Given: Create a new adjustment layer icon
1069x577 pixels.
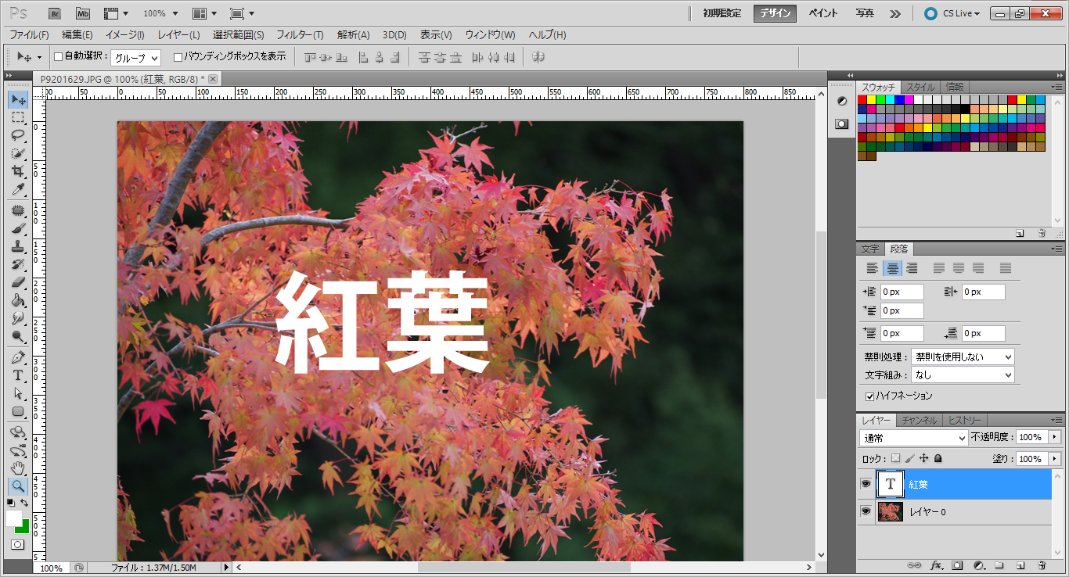Looking at the screenshot, I should click(978, 565).
